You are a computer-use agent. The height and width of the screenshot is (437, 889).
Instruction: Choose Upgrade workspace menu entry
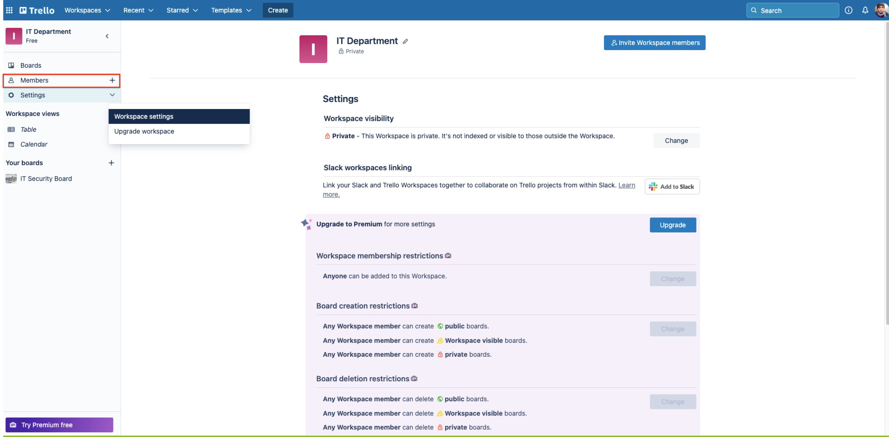pos(179,131)
